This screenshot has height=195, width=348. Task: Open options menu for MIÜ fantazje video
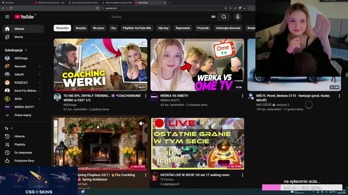(339, 96)
